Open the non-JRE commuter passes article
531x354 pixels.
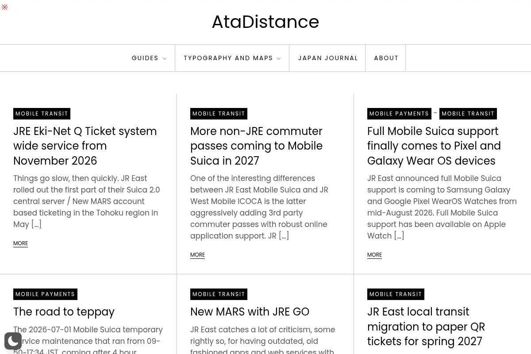click(x=257, y=146)
